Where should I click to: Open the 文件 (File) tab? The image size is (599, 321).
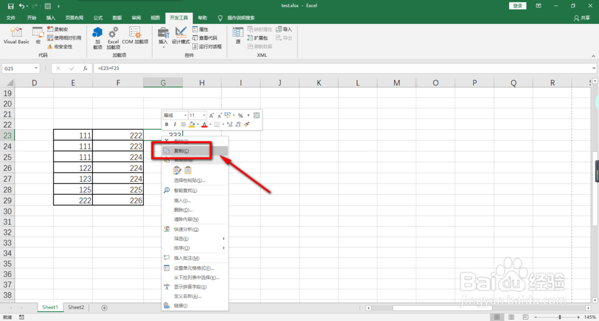click(11, 18)
